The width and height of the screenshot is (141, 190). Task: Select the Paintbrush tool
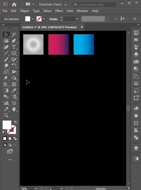pyautogui.click(x=6, y=60)
